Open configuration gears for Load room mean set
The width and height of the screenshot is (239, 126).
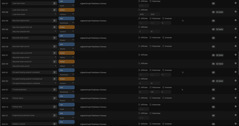(x=213, y=12)
